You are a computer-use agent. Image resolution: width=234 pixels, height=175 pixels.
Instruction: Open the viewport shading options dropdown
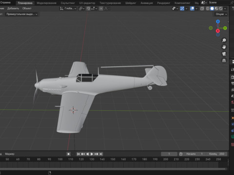click(x=225, y=8)
